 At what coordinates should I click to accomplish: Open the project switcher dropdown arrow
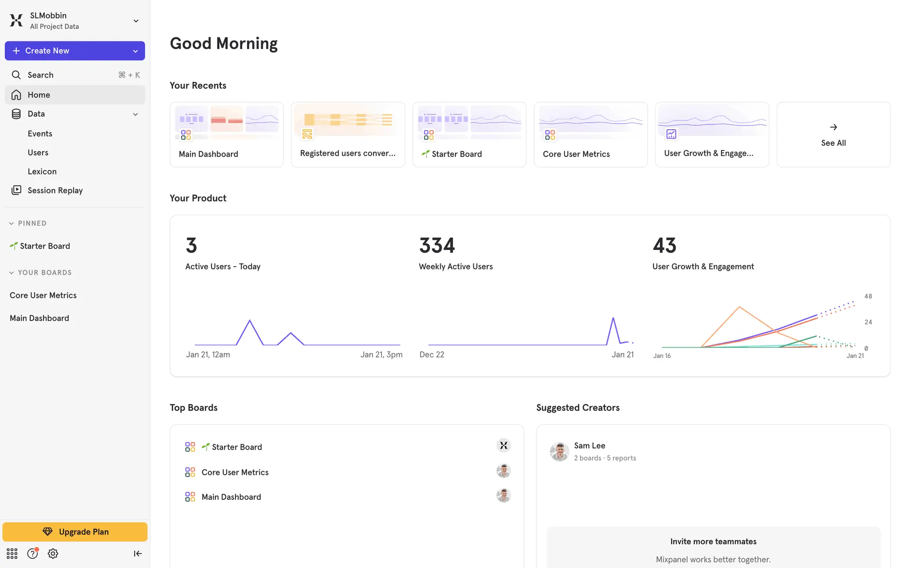coord(136,21)
